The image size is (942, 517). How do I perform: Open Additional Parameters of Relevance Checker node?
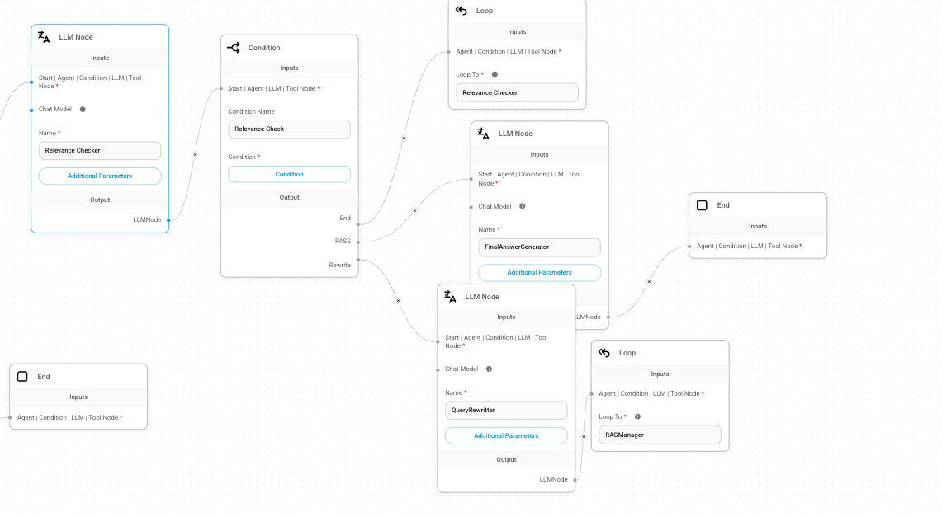click(x=100, y=176)
